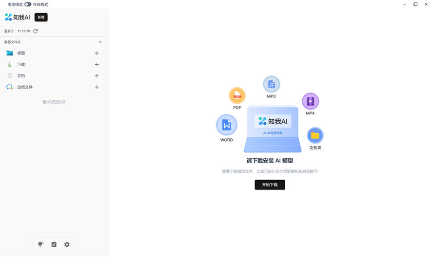Screen dimensions: 432x257
Task: Select the 桌面 folder label
Action: click(x=21, y=53)
